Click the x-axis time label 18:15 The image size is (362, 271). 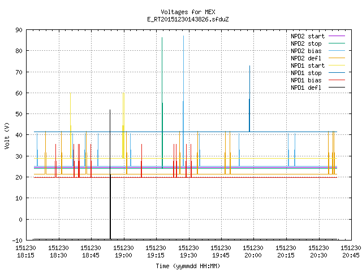click(x=25, y=255)
